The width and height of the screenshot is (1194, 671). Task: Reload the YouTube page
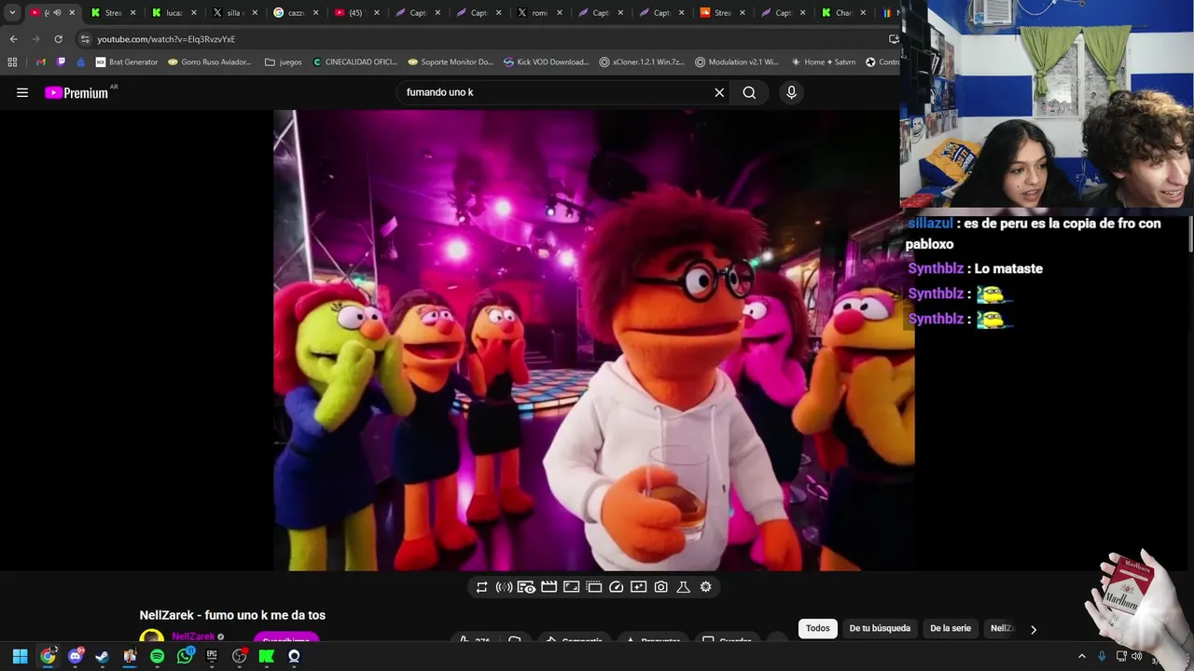(58, 39)
